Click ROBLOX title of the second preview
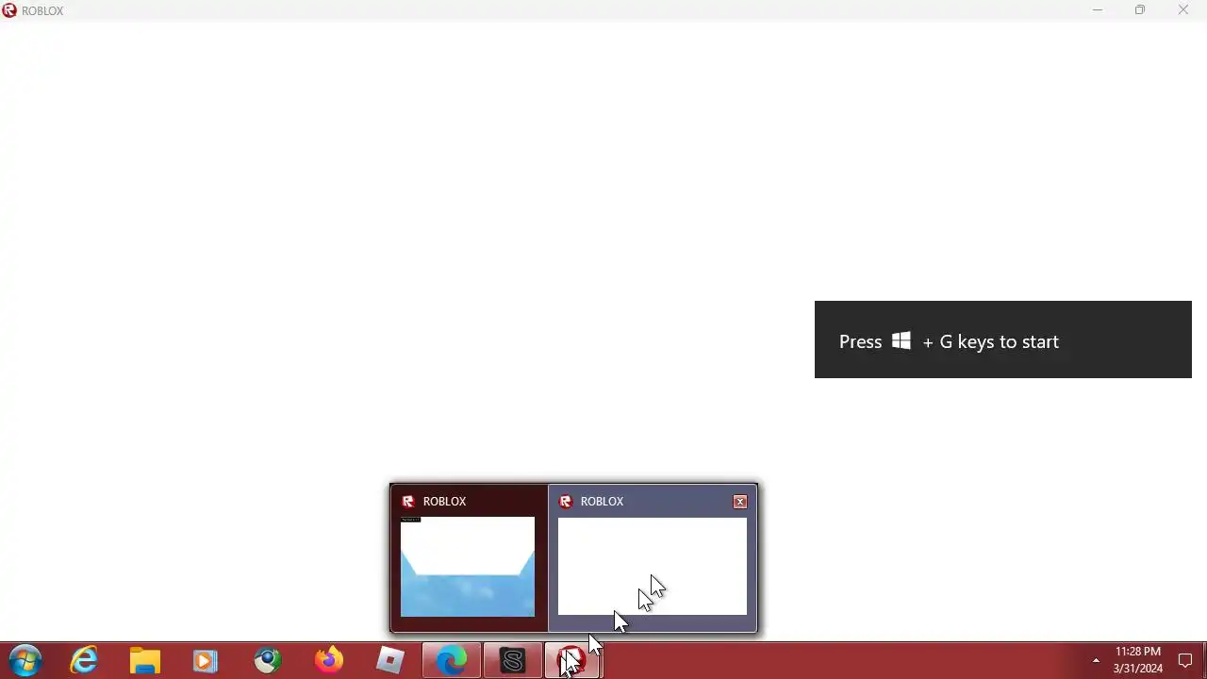The image size is (1207, 679). coord(602,502)
